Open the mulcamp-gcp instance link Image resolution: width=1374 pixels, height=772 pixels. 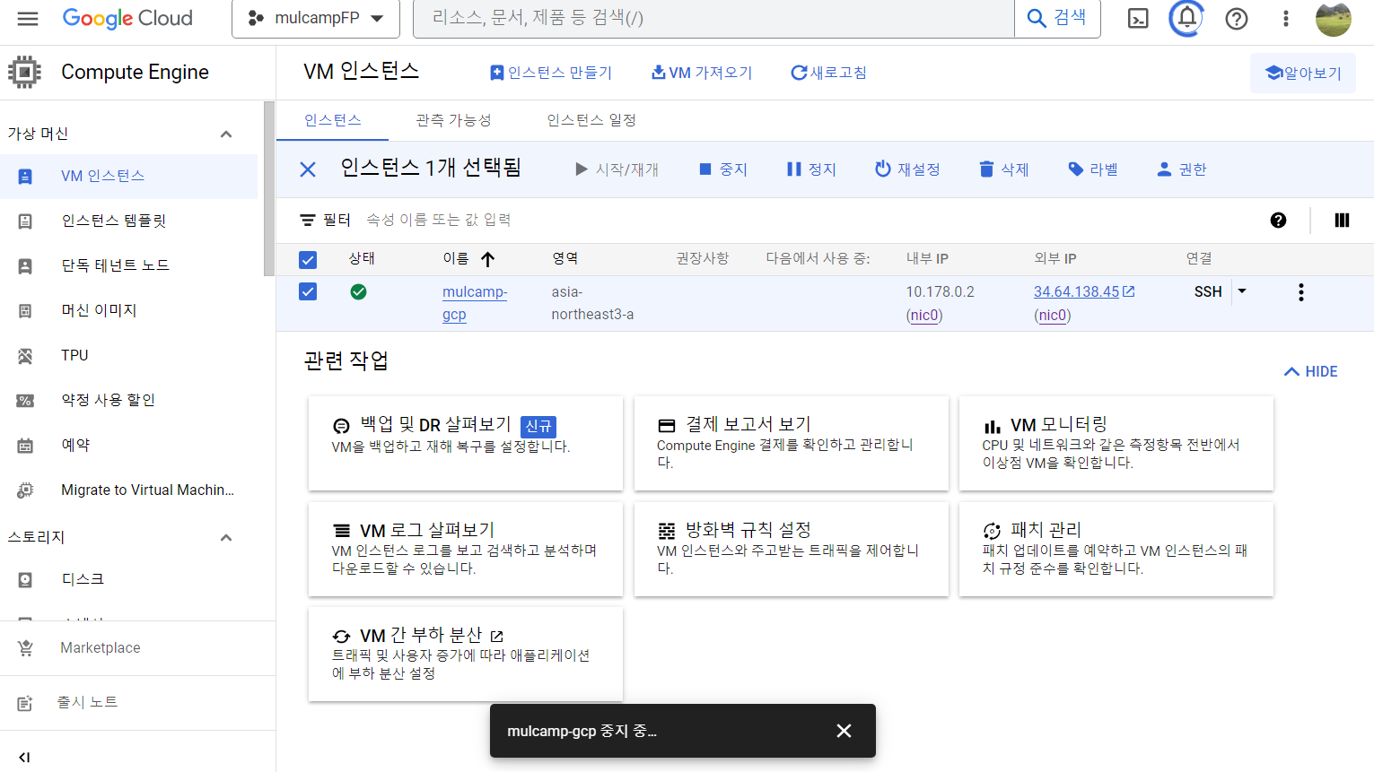tap(475, 303)
